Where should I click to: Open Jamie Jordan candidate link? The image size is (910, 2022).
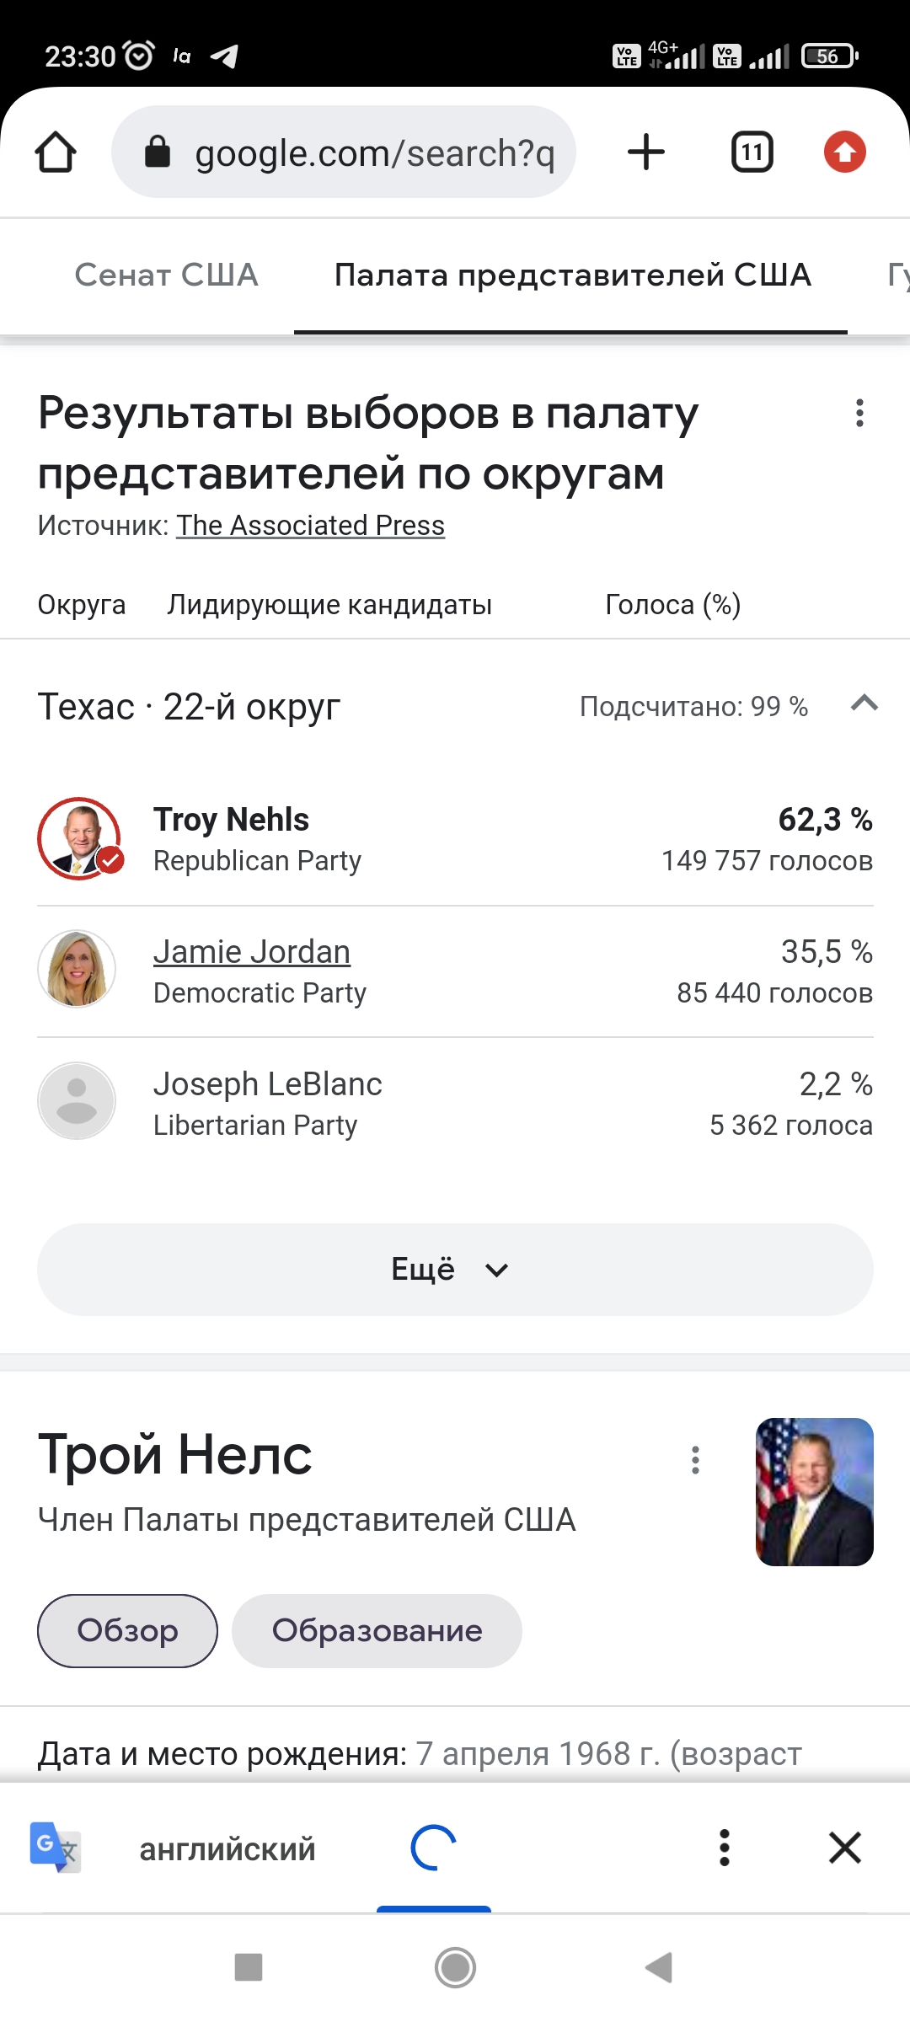(x=251, y=952)
